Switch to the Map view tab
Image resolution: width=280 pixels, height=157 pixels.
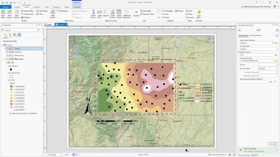(48, 24)
